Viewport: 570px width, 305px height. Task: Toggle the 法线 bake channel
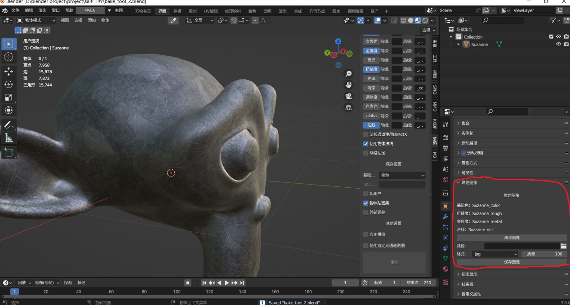coord(371,125)
